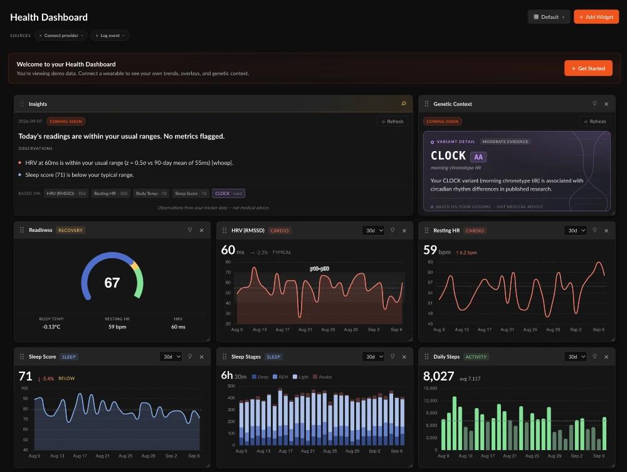Viewport: 627px width, 472px height.
Task: Grab the Daily Steps drag handle
Action: 426,357
